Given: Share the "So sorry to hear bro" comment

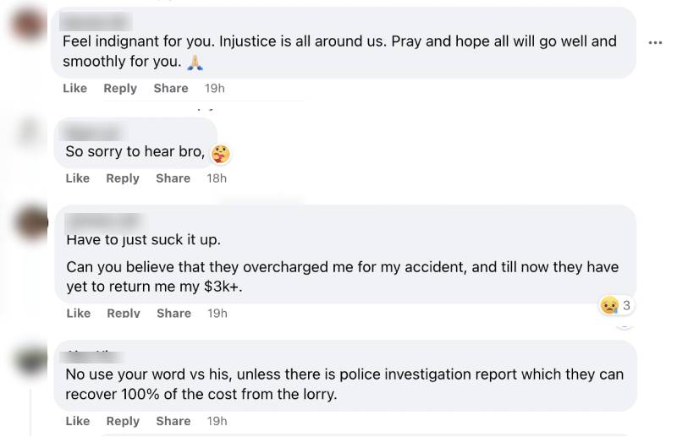Looking at the screenshot, I should 173,178.
